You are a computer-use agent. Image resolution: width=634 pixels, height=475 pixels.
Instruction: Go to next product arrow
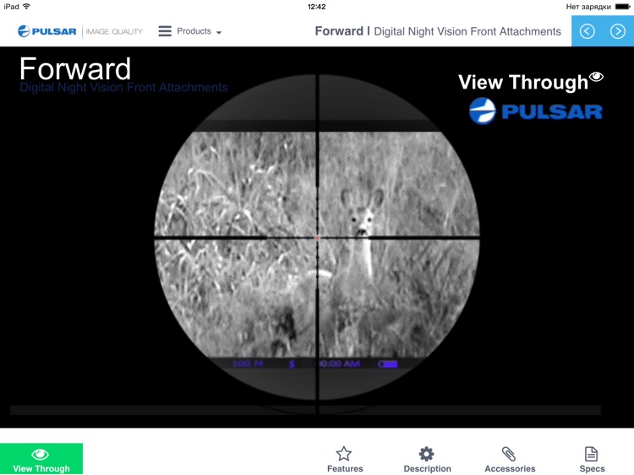pos(618,31)
